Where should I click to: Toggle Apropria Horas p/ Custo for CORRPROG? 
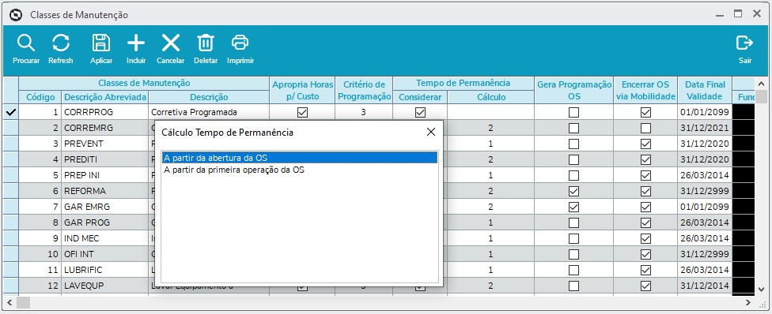click(x=302, y=113)
